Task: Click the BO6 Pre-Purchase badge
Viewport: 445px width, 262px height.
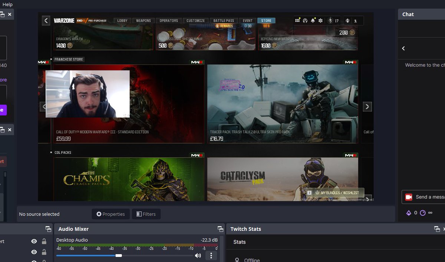Action: point(91,21)
